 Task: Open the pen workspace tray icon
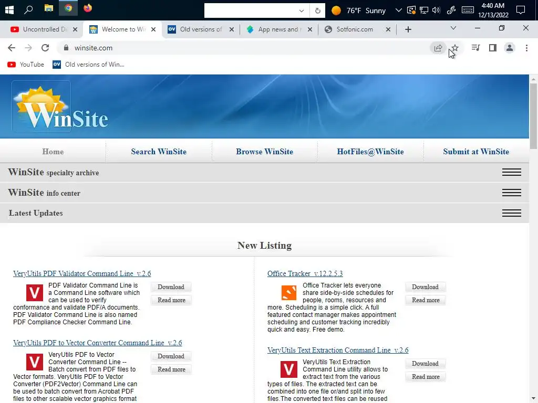[x=451, y=10]
